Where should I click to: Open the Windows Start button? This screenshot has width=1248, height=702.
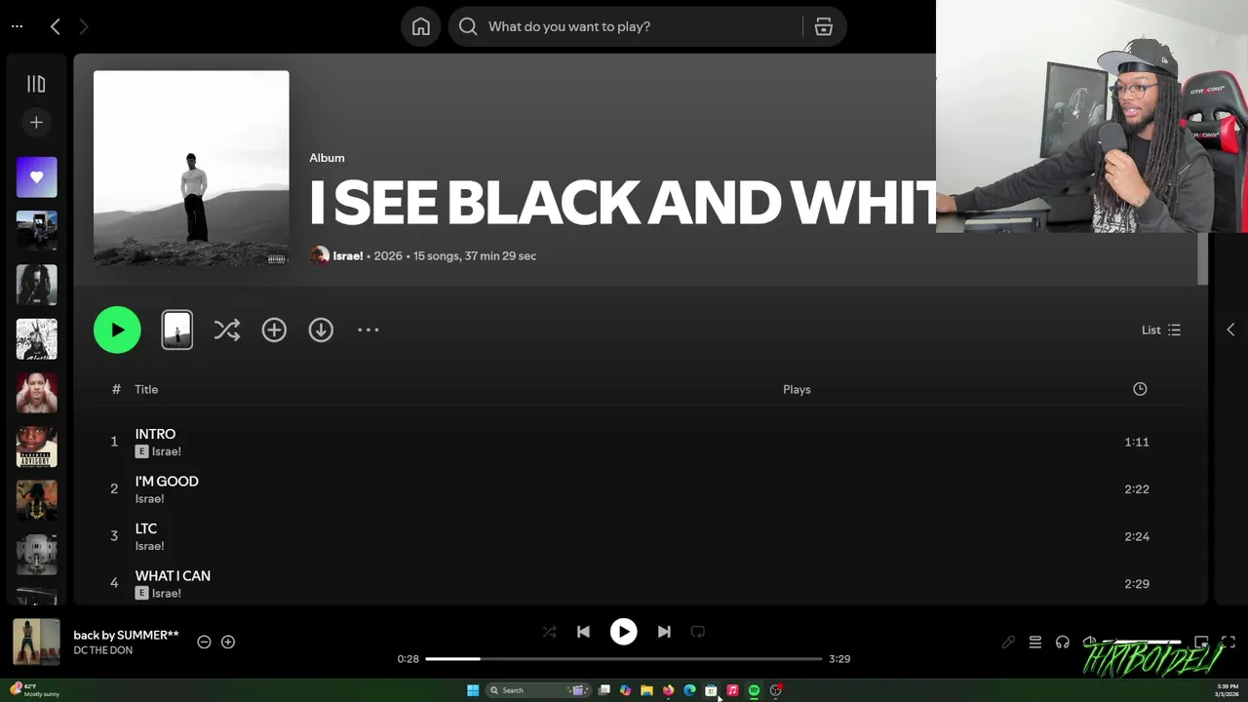pos(473,690)
